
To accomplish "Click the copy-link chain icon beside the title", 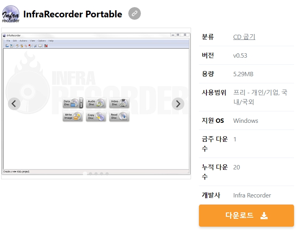I will pyautogui.click(x=134, y=13).
